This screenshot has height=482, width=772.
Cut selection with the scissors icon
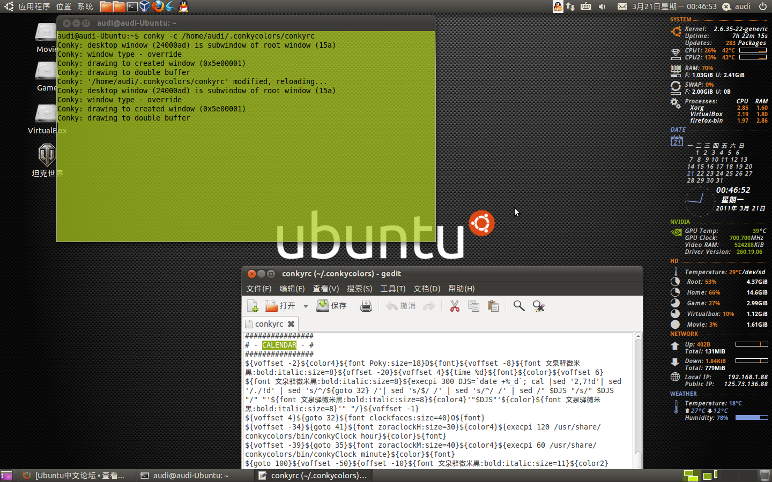pos(455,306)
